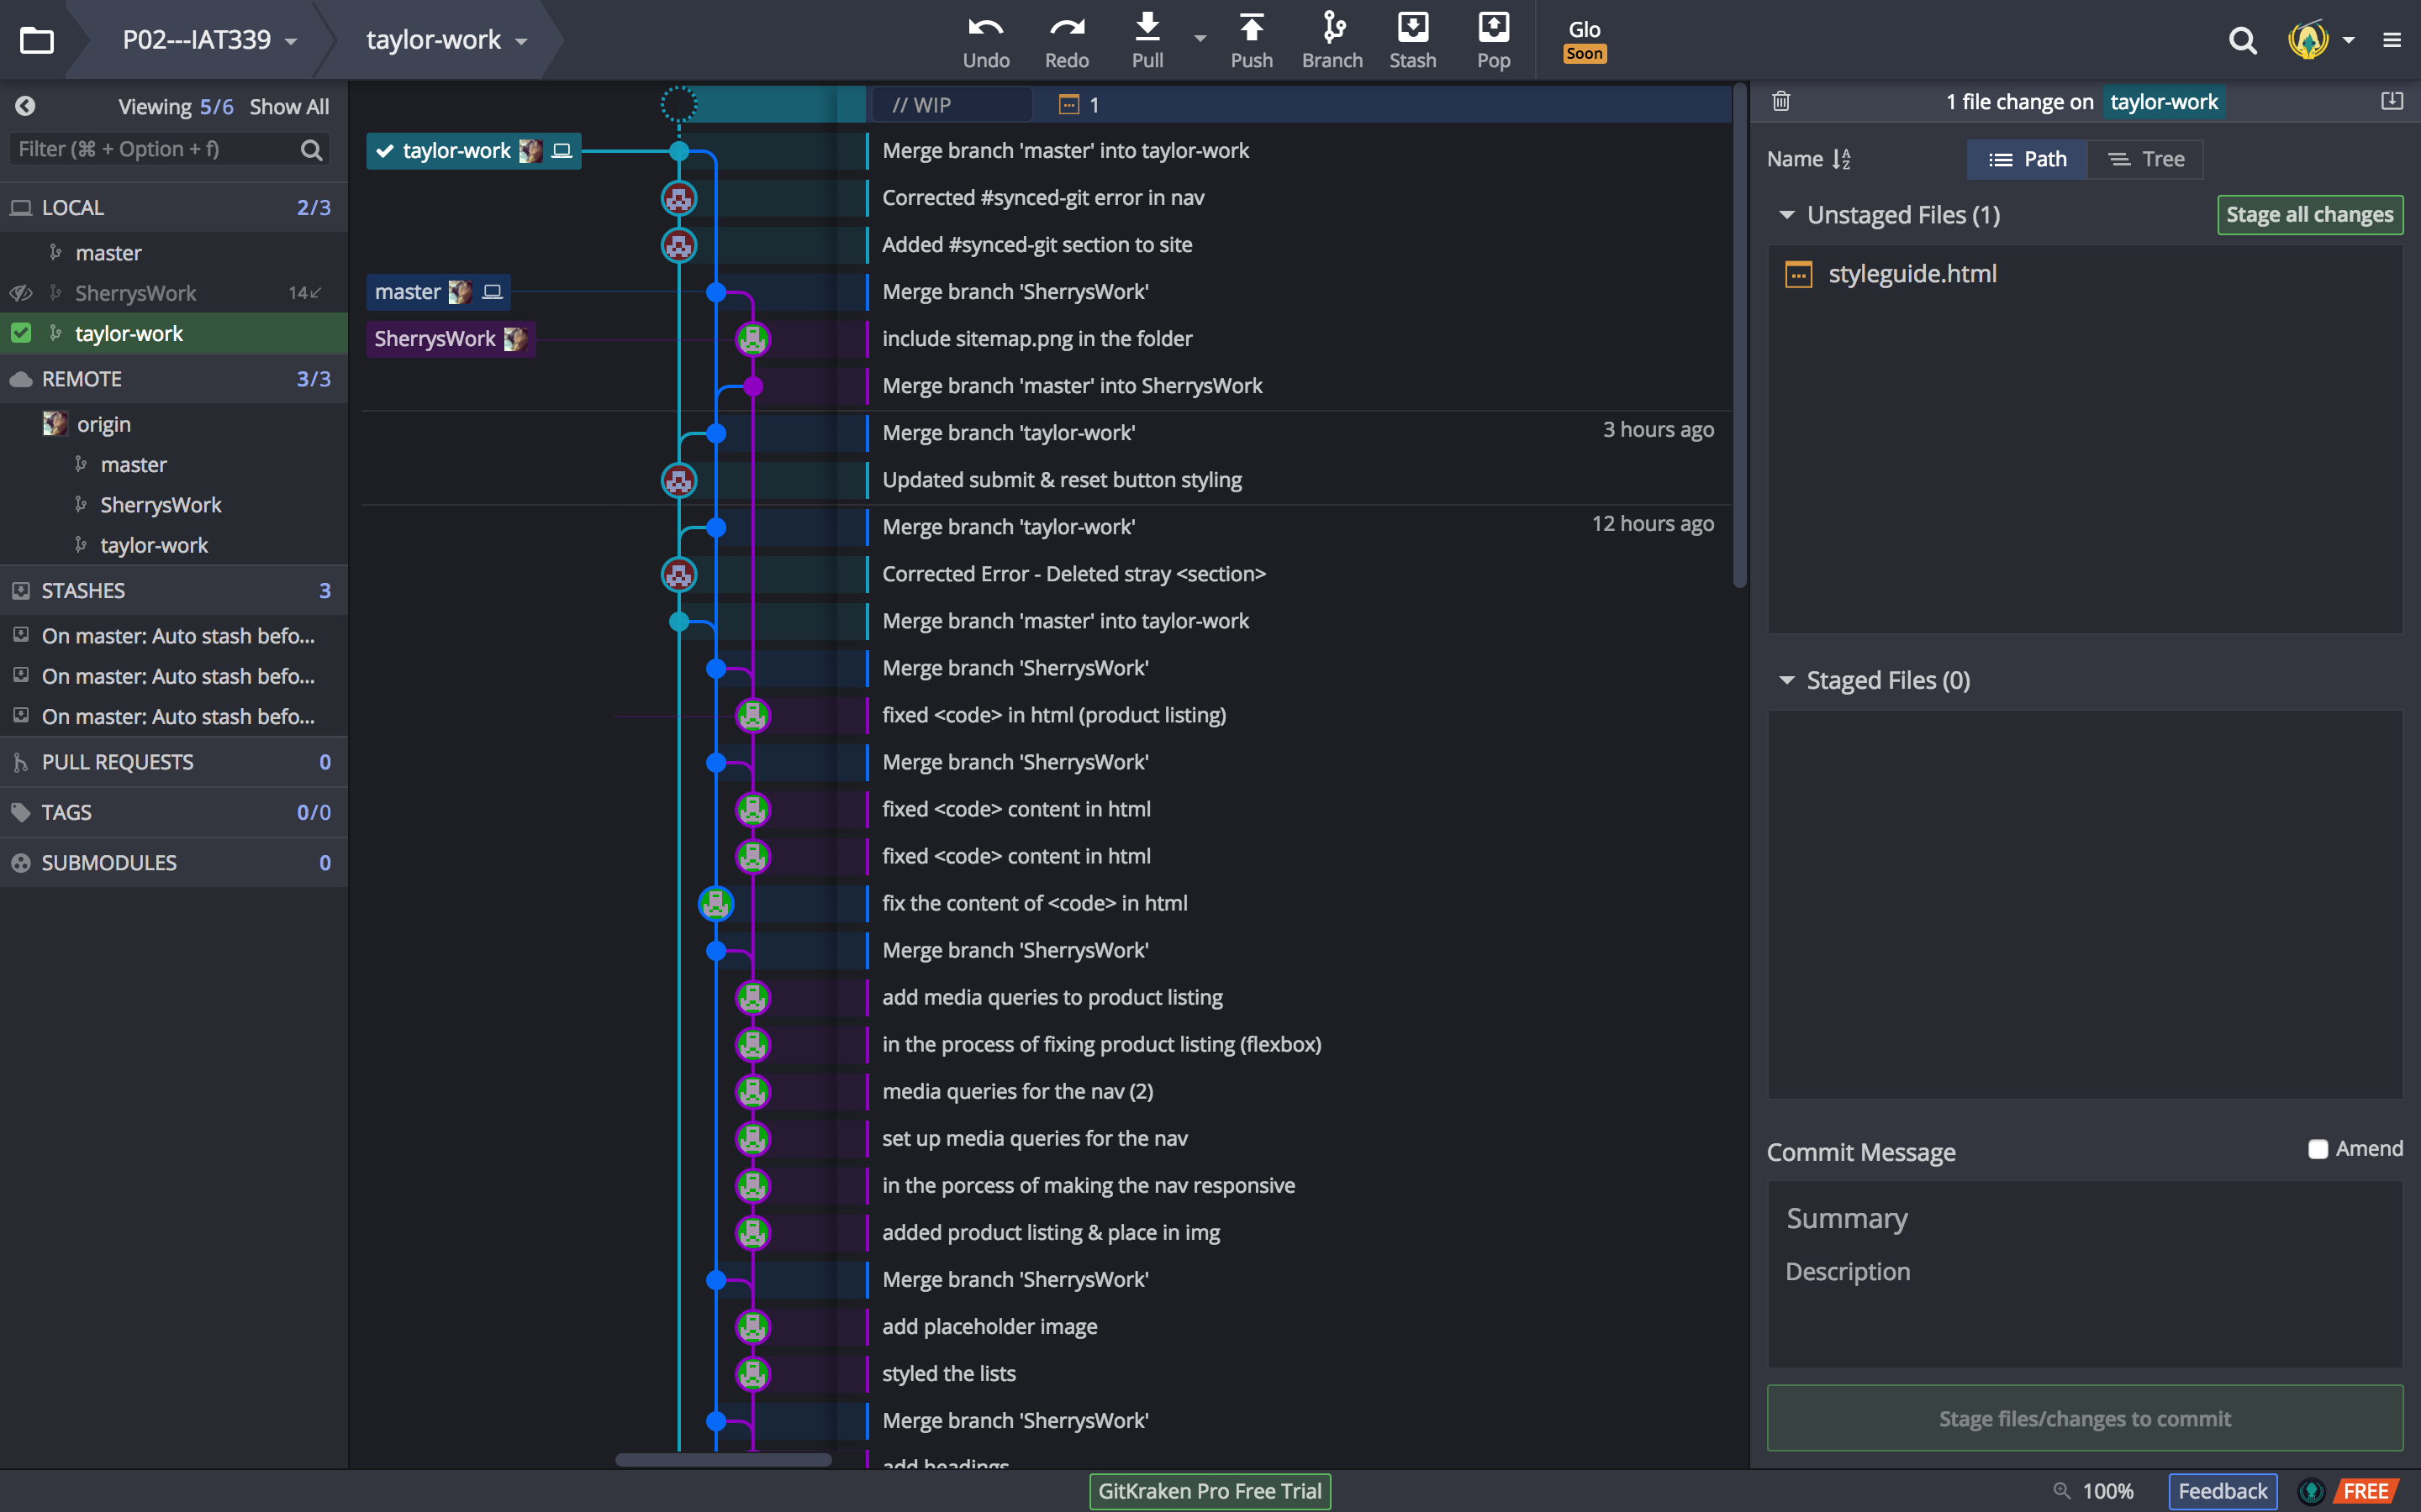
Task: Toggle the Amend checkbox for commit
Action: coord(2317,1148)
